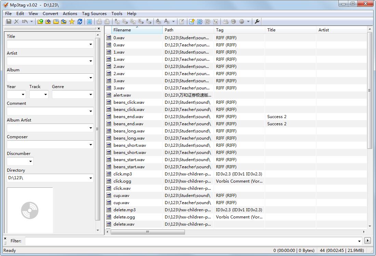Sort by the Tag column header
This screenshot has width=376, height=256.
point(239,30)
